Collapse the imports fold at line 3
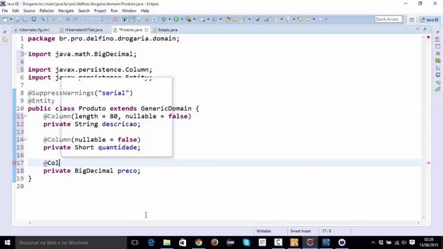This screenshot has height=249, width=443. [26, 54]
